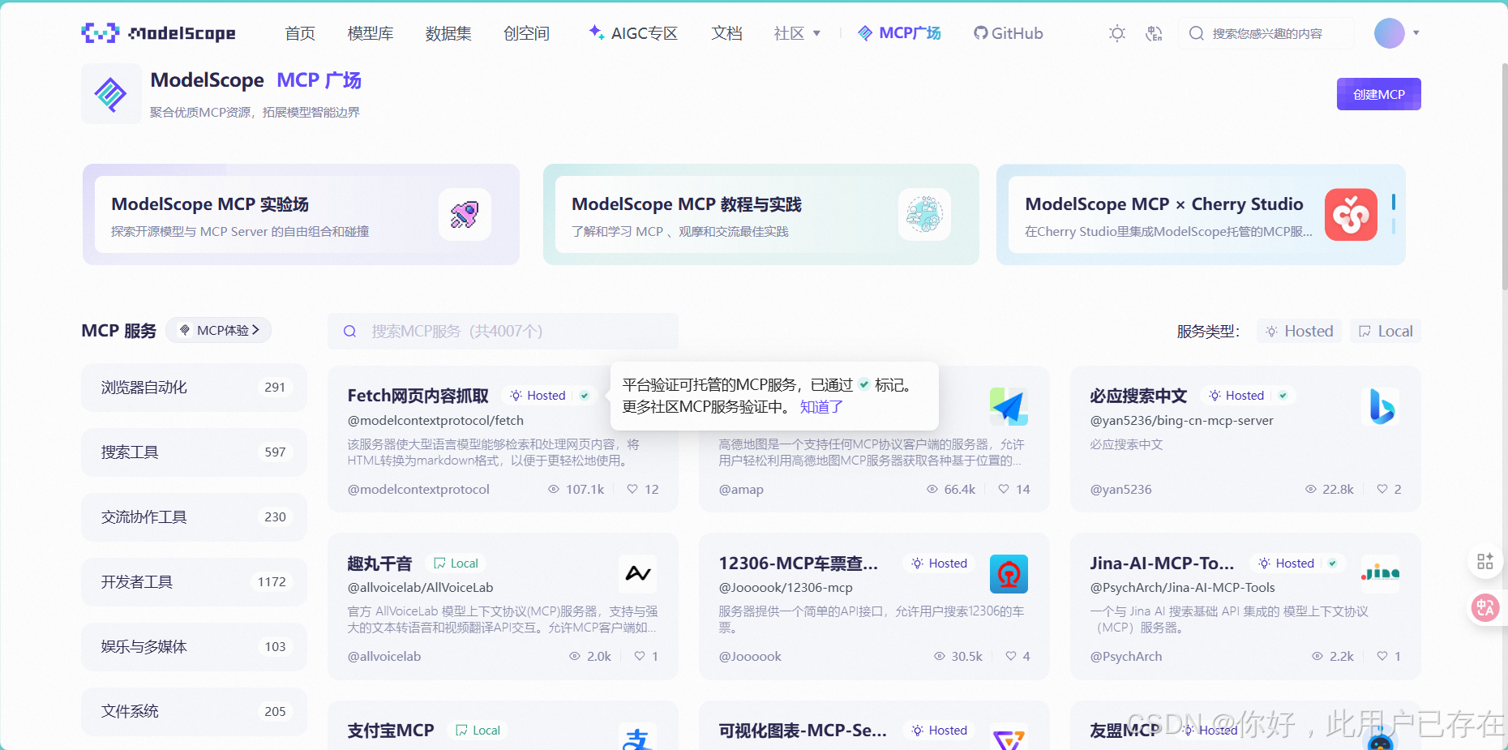1508x750 pixels.
Task: Select the 搜索工具 category
Action: click(194, 452)
